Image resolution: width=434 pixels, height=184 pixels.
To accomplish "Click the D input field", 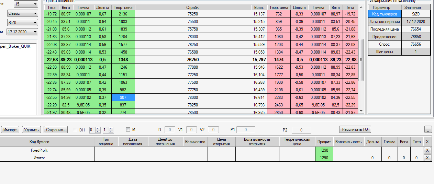I will tap(170, 130).
